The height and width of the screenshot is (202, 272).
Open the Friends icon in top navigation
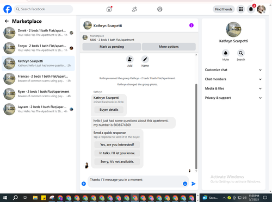[x=134, y=9]
